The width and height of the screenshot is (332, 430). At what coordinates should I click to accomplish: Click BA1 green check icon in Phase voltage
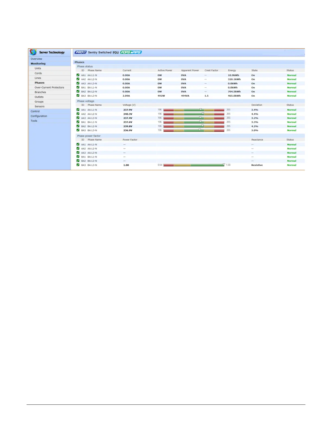[78, 122]
